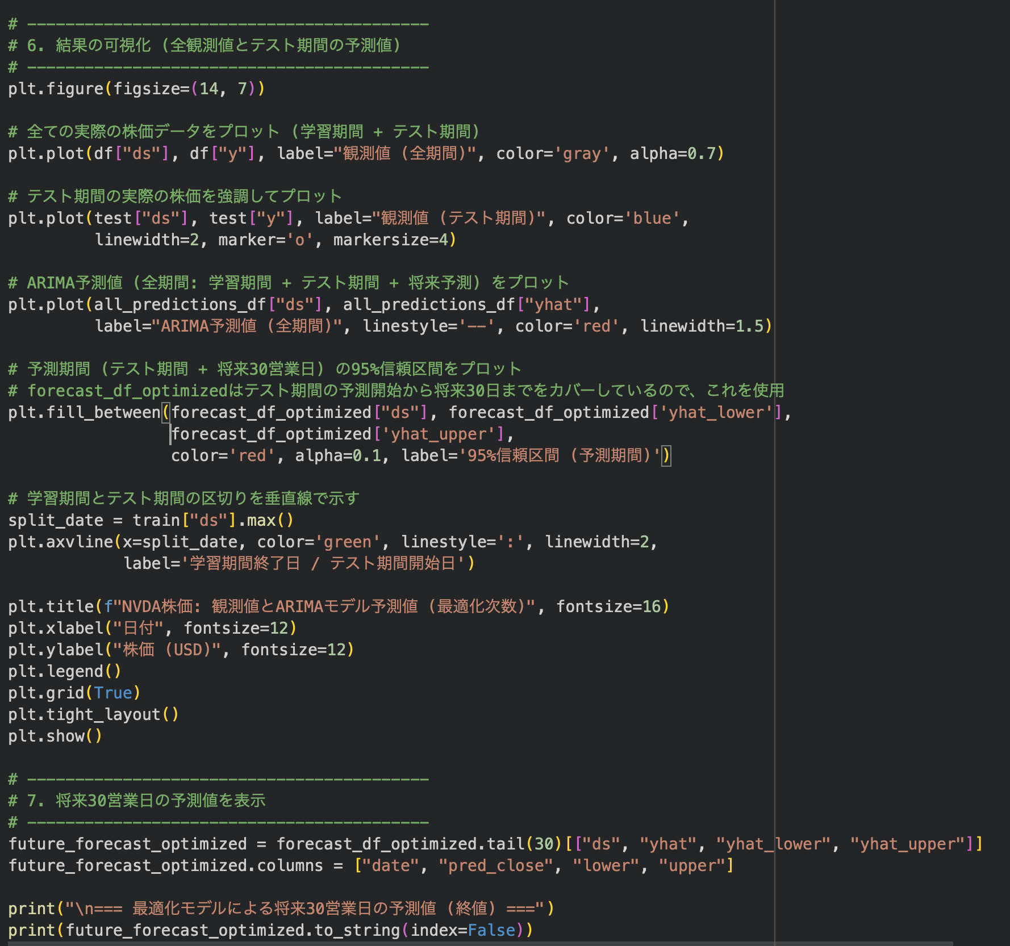
Task: Click the plt.xlabel("日付") line
Action: coord(152,628)
